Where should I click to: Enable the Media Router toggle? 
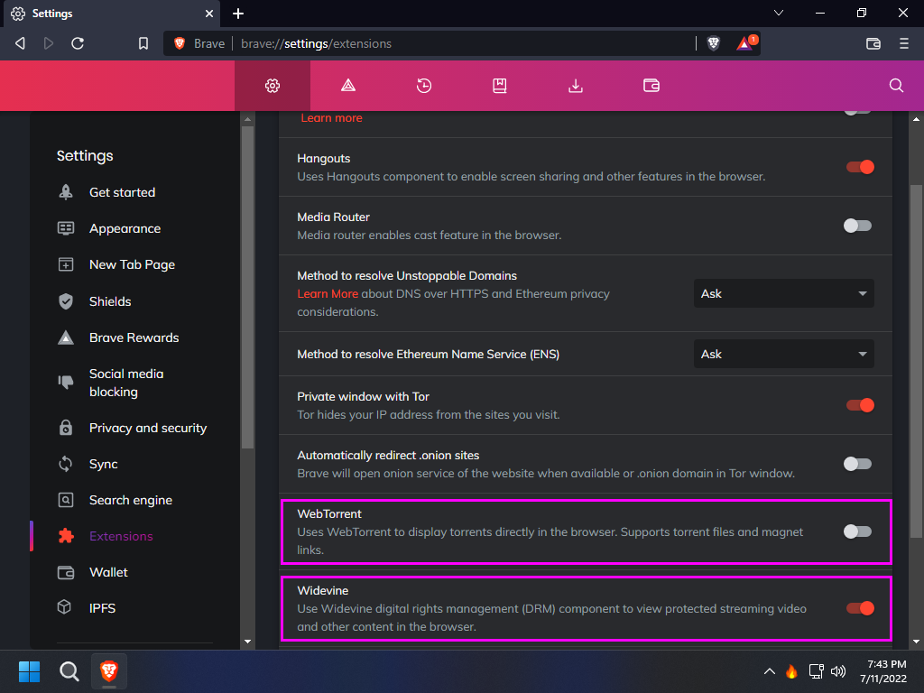(x=857, y=226)
